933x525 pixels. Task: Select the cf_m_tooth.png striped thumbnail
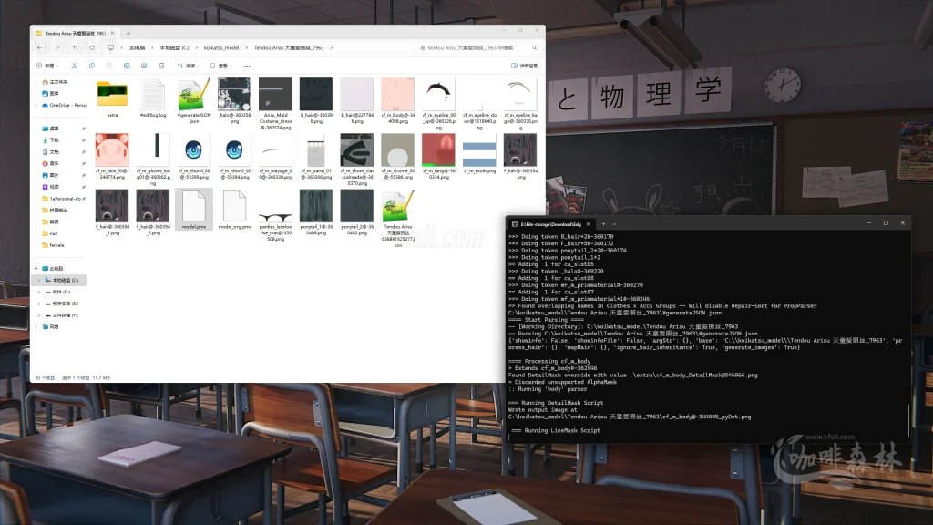click(480, 152)
